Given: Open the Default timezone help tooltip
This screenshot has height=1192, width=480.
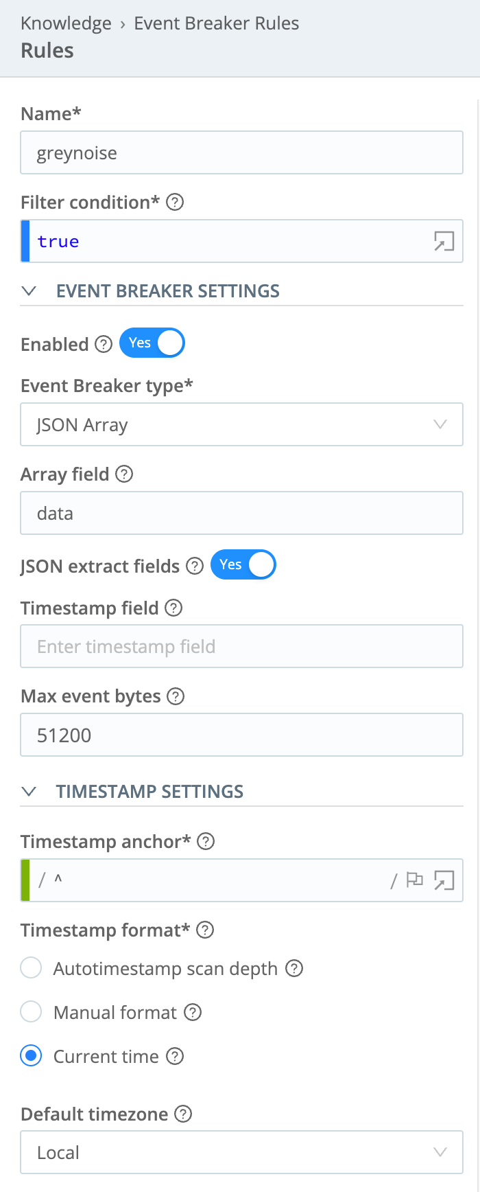Looking at the screenshot, I should [x=181, y=1114].
